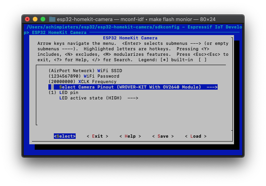Click the (20000000) frequency value

[x=62, y=81]
